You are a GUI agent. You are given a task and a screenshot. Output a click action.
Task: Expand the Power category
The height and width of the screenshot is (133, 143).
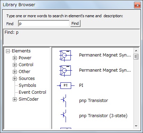[x=15, y=58]
